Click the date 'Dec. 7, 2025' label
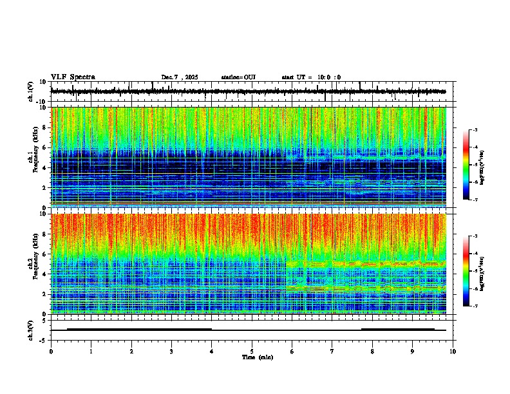Image resolution: width=510 pixels, height=394 pixels. tap(180, 77)
